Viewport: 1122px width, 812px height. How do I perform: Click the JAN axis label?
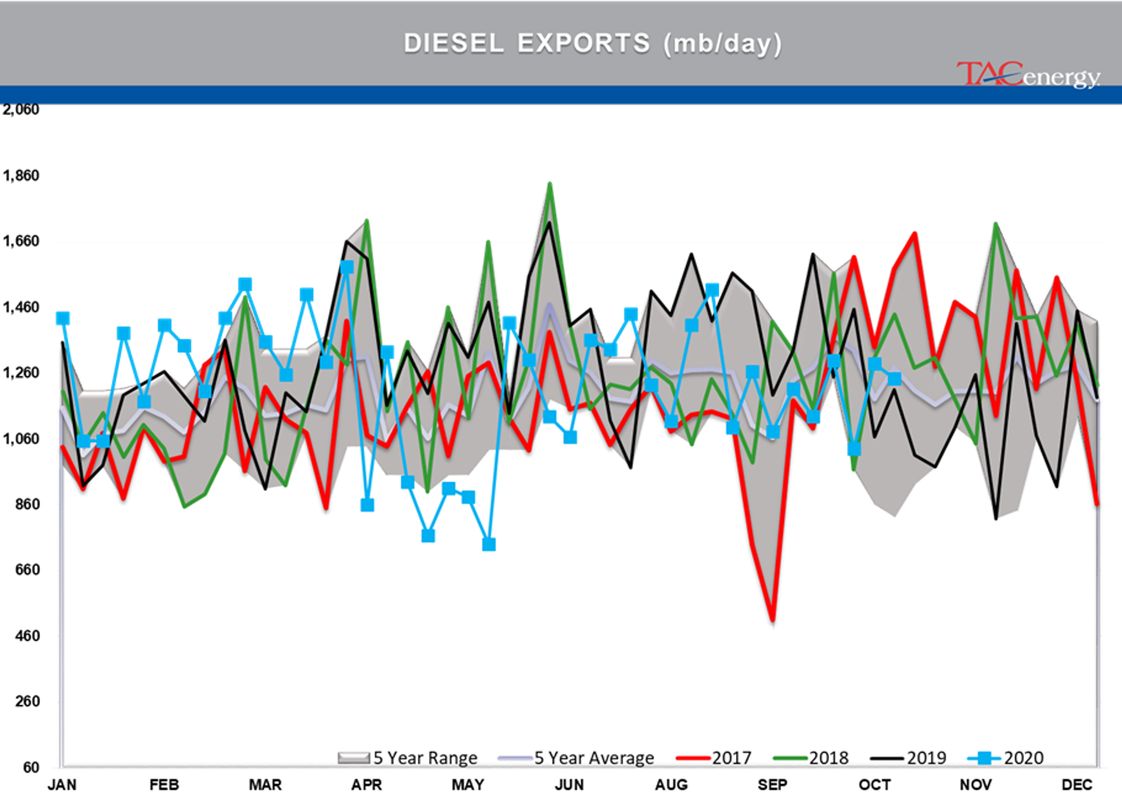[x=62, y=785]
